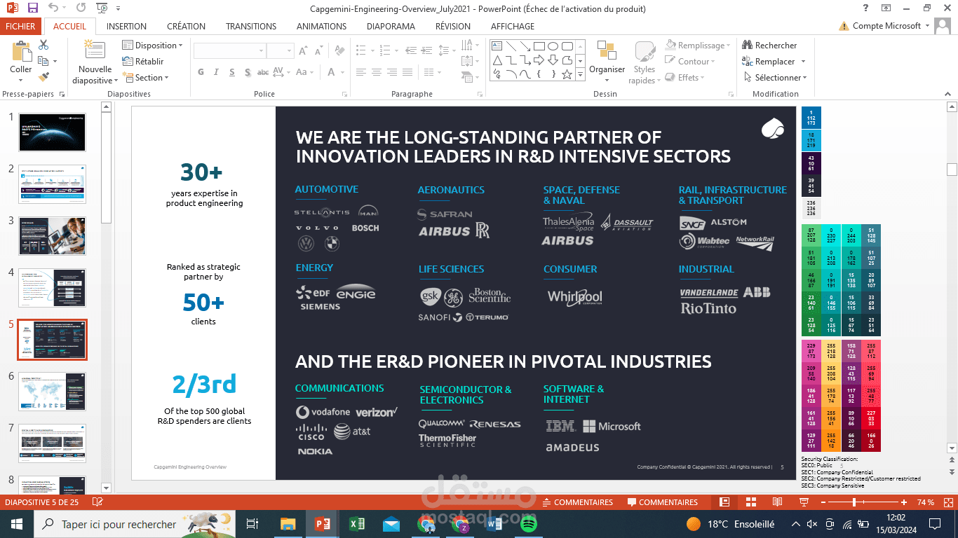Screen dimensions: 958x538
Task: Select the format painter brush
Action: [x=43, y=77]
